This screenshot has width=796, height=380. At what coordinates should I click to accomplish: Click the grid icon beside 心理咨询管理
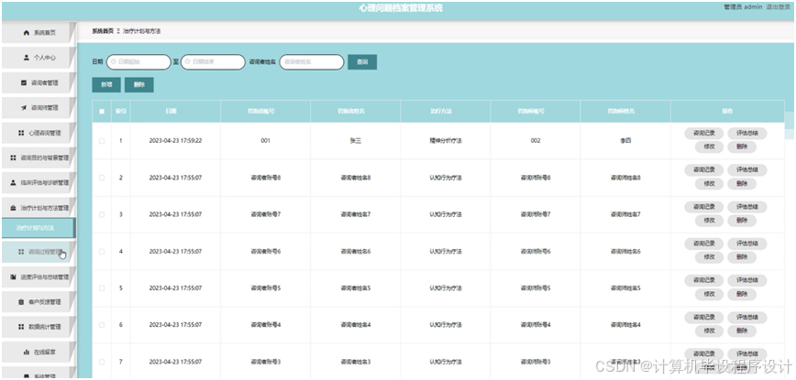[x=21, y=133]
